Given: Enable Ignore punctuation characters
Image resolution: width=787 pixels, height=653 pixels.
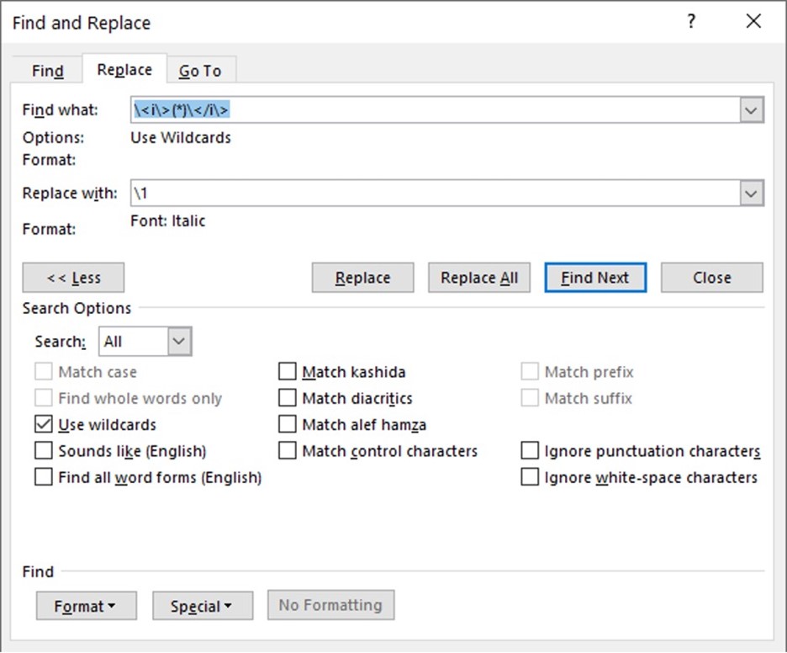Looking at the screenshot, I should [x=530, y=450].
